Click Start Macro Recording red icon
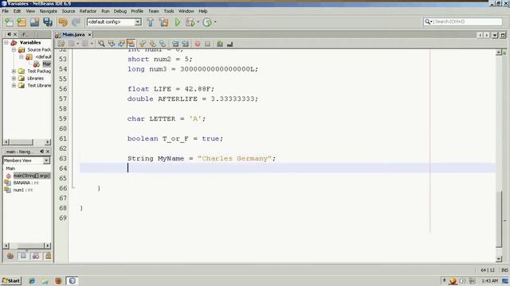510x286 pixels. point(198,44)
